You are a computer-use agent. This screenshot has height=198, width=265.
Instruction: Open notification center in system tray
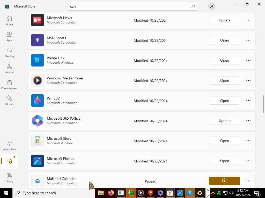tap(257, 193)
